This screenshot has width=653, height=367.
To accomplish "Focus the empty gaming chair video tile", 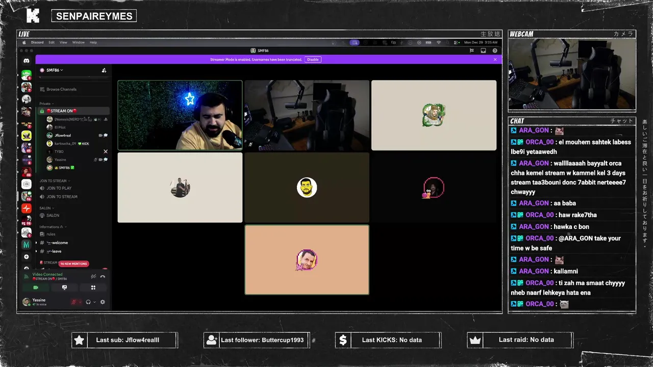I will (x=307, y=115).
